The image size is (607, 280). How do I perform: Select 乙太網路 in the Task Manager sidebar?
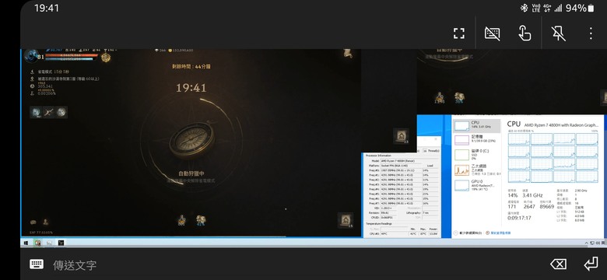click(476, 170)
